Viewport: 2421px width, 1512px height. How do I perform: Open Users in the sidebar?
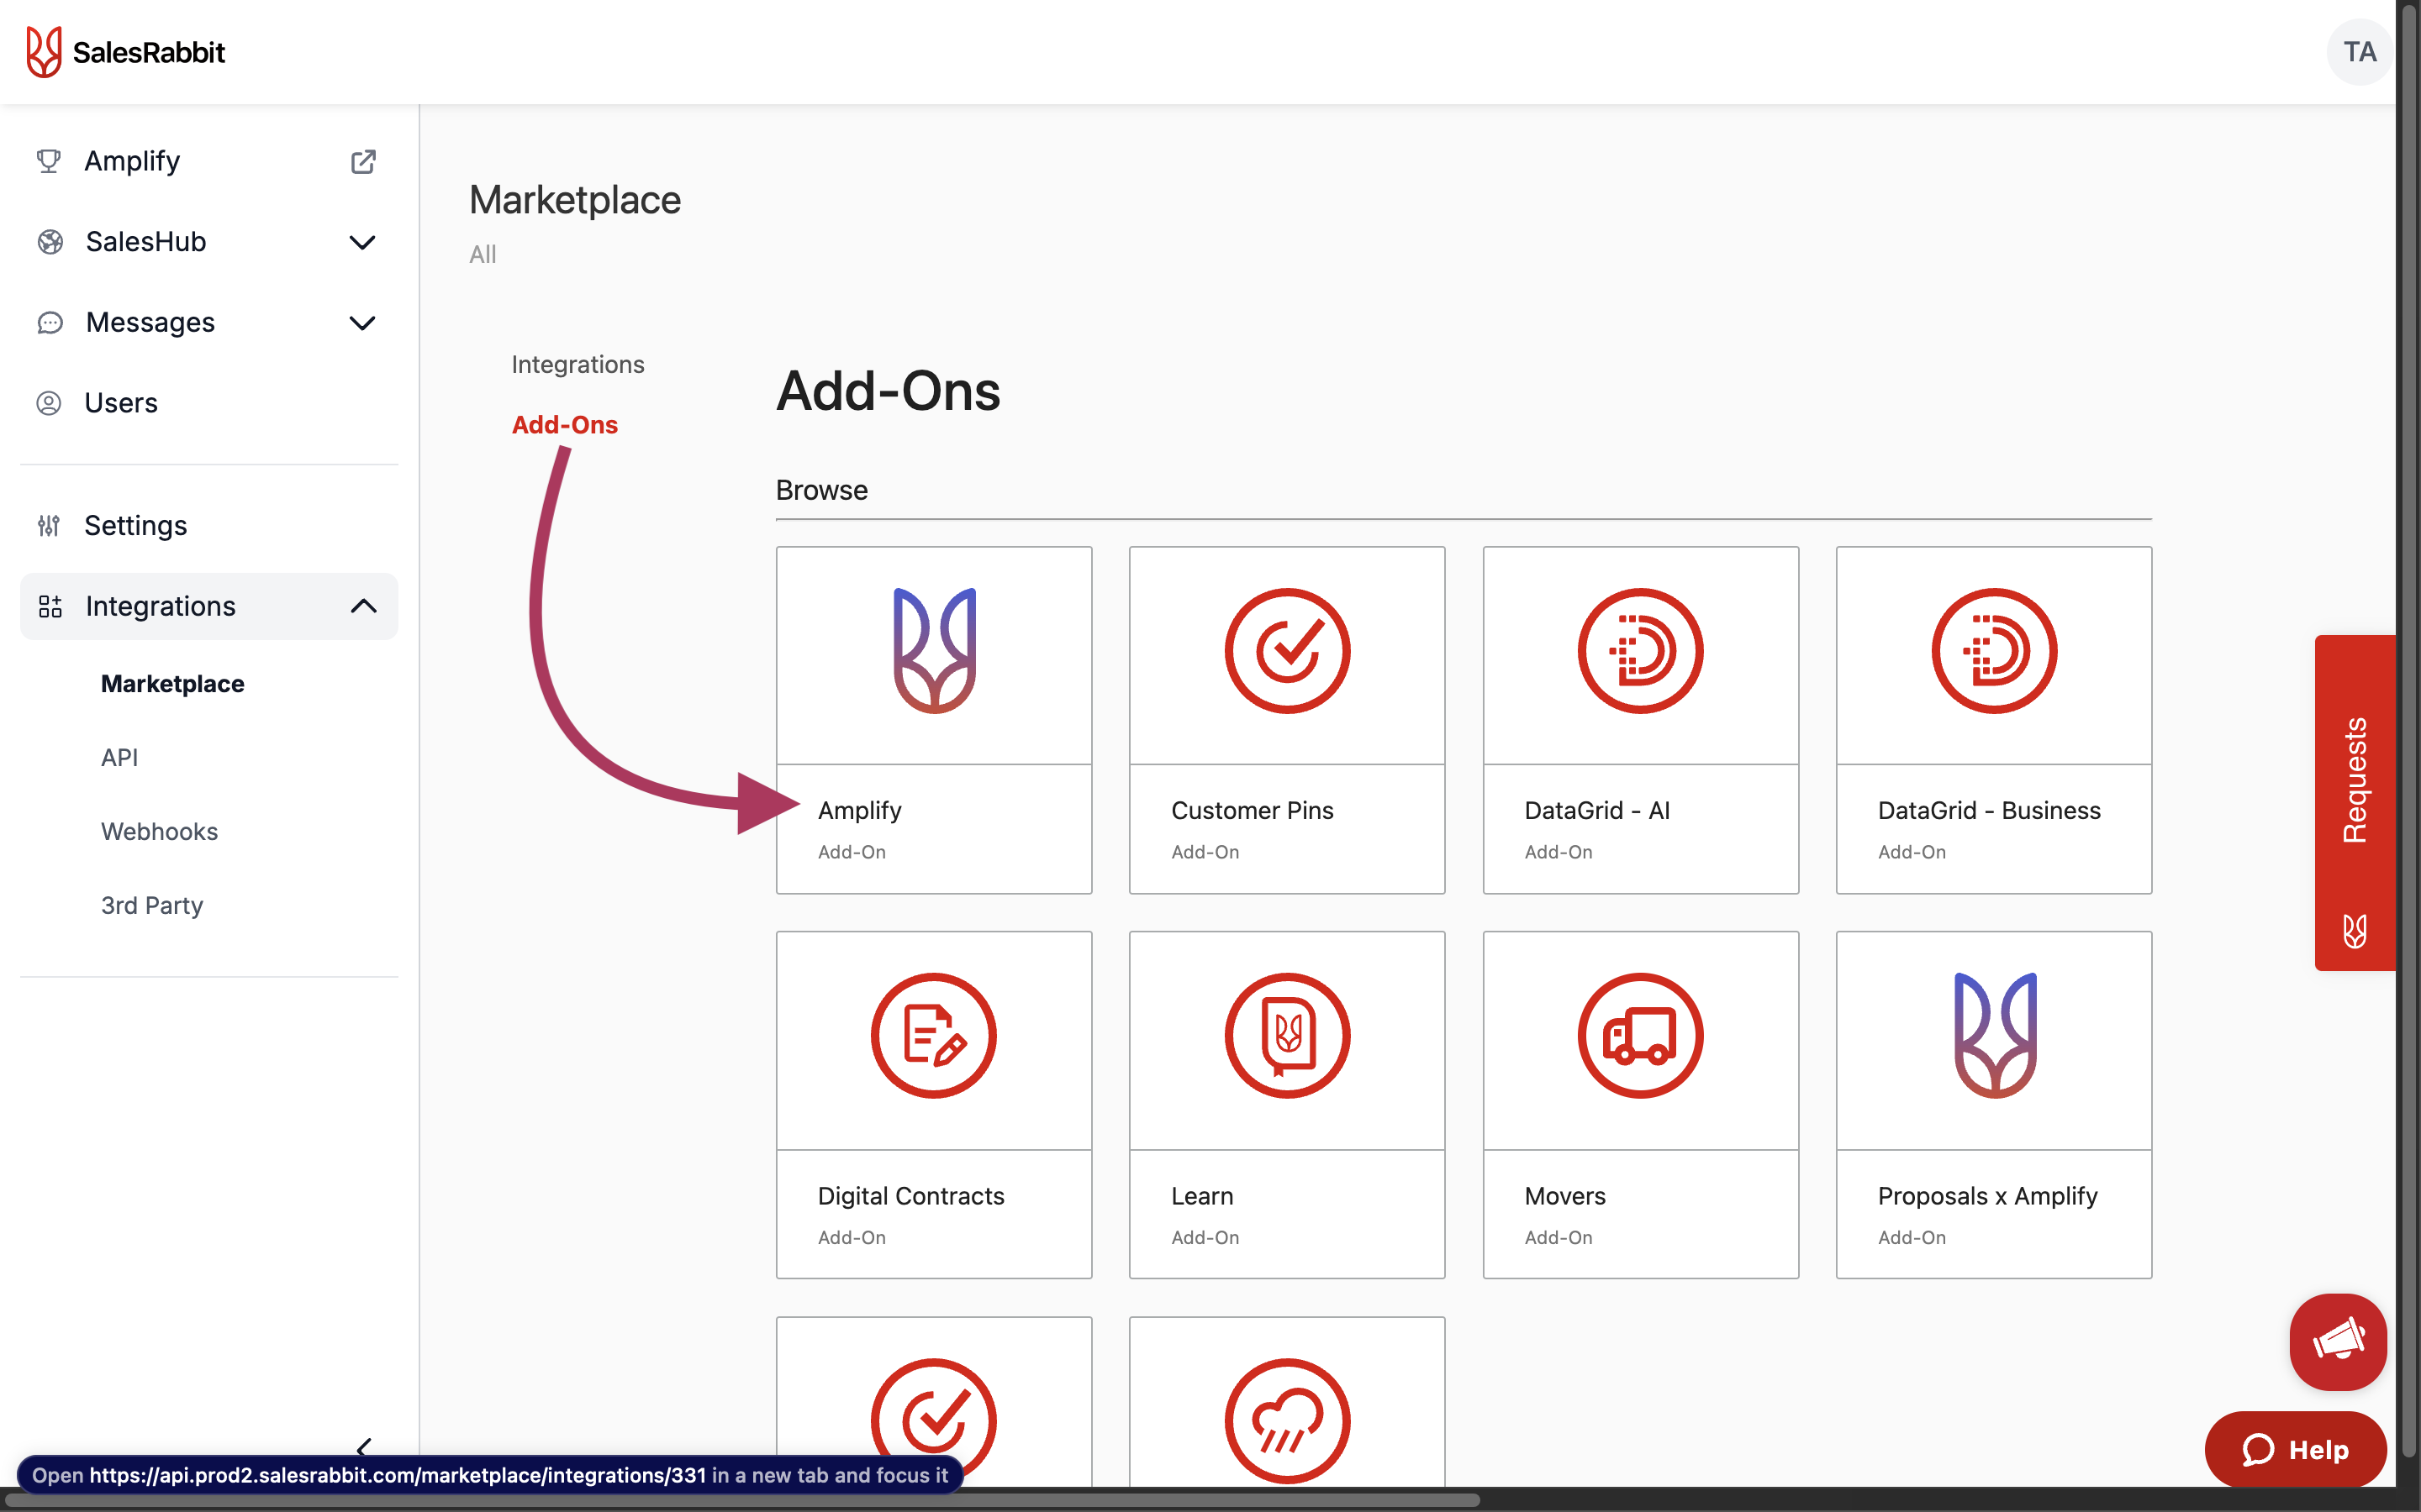121,403
